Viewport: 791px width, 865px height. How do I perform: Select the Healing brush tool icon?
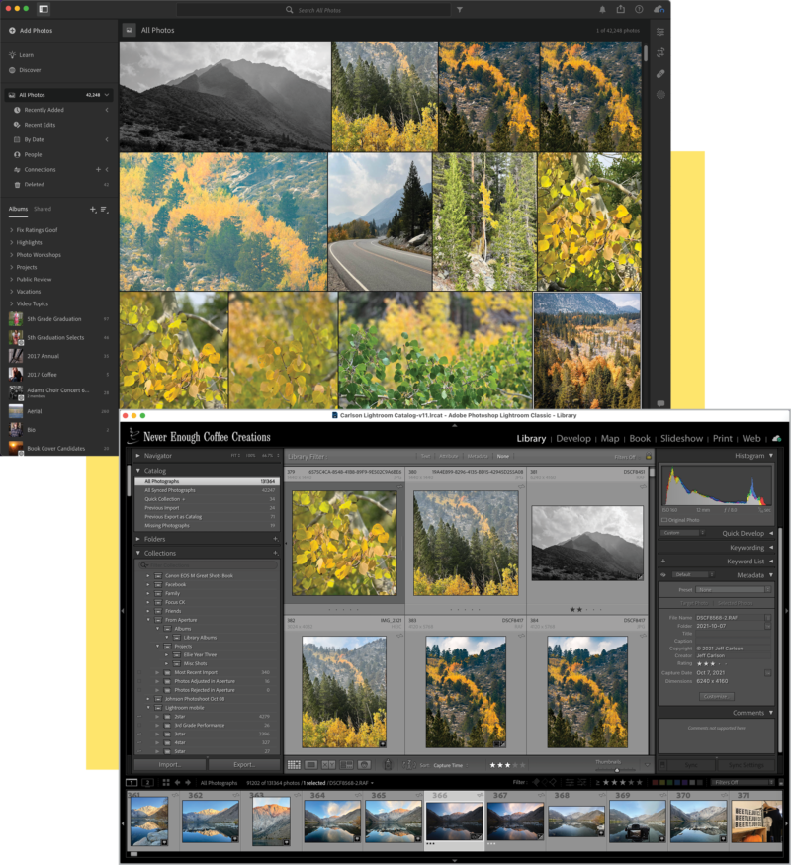click(x=660, y=74)
